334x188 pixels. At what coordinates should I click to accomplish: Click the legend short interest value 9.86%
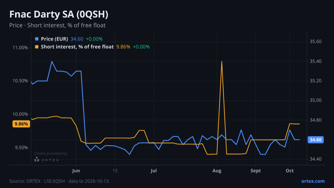coord(123,47)
